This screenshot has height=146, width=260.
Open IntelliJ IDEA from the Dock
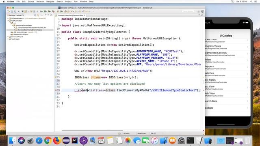[x=75, y=141]
